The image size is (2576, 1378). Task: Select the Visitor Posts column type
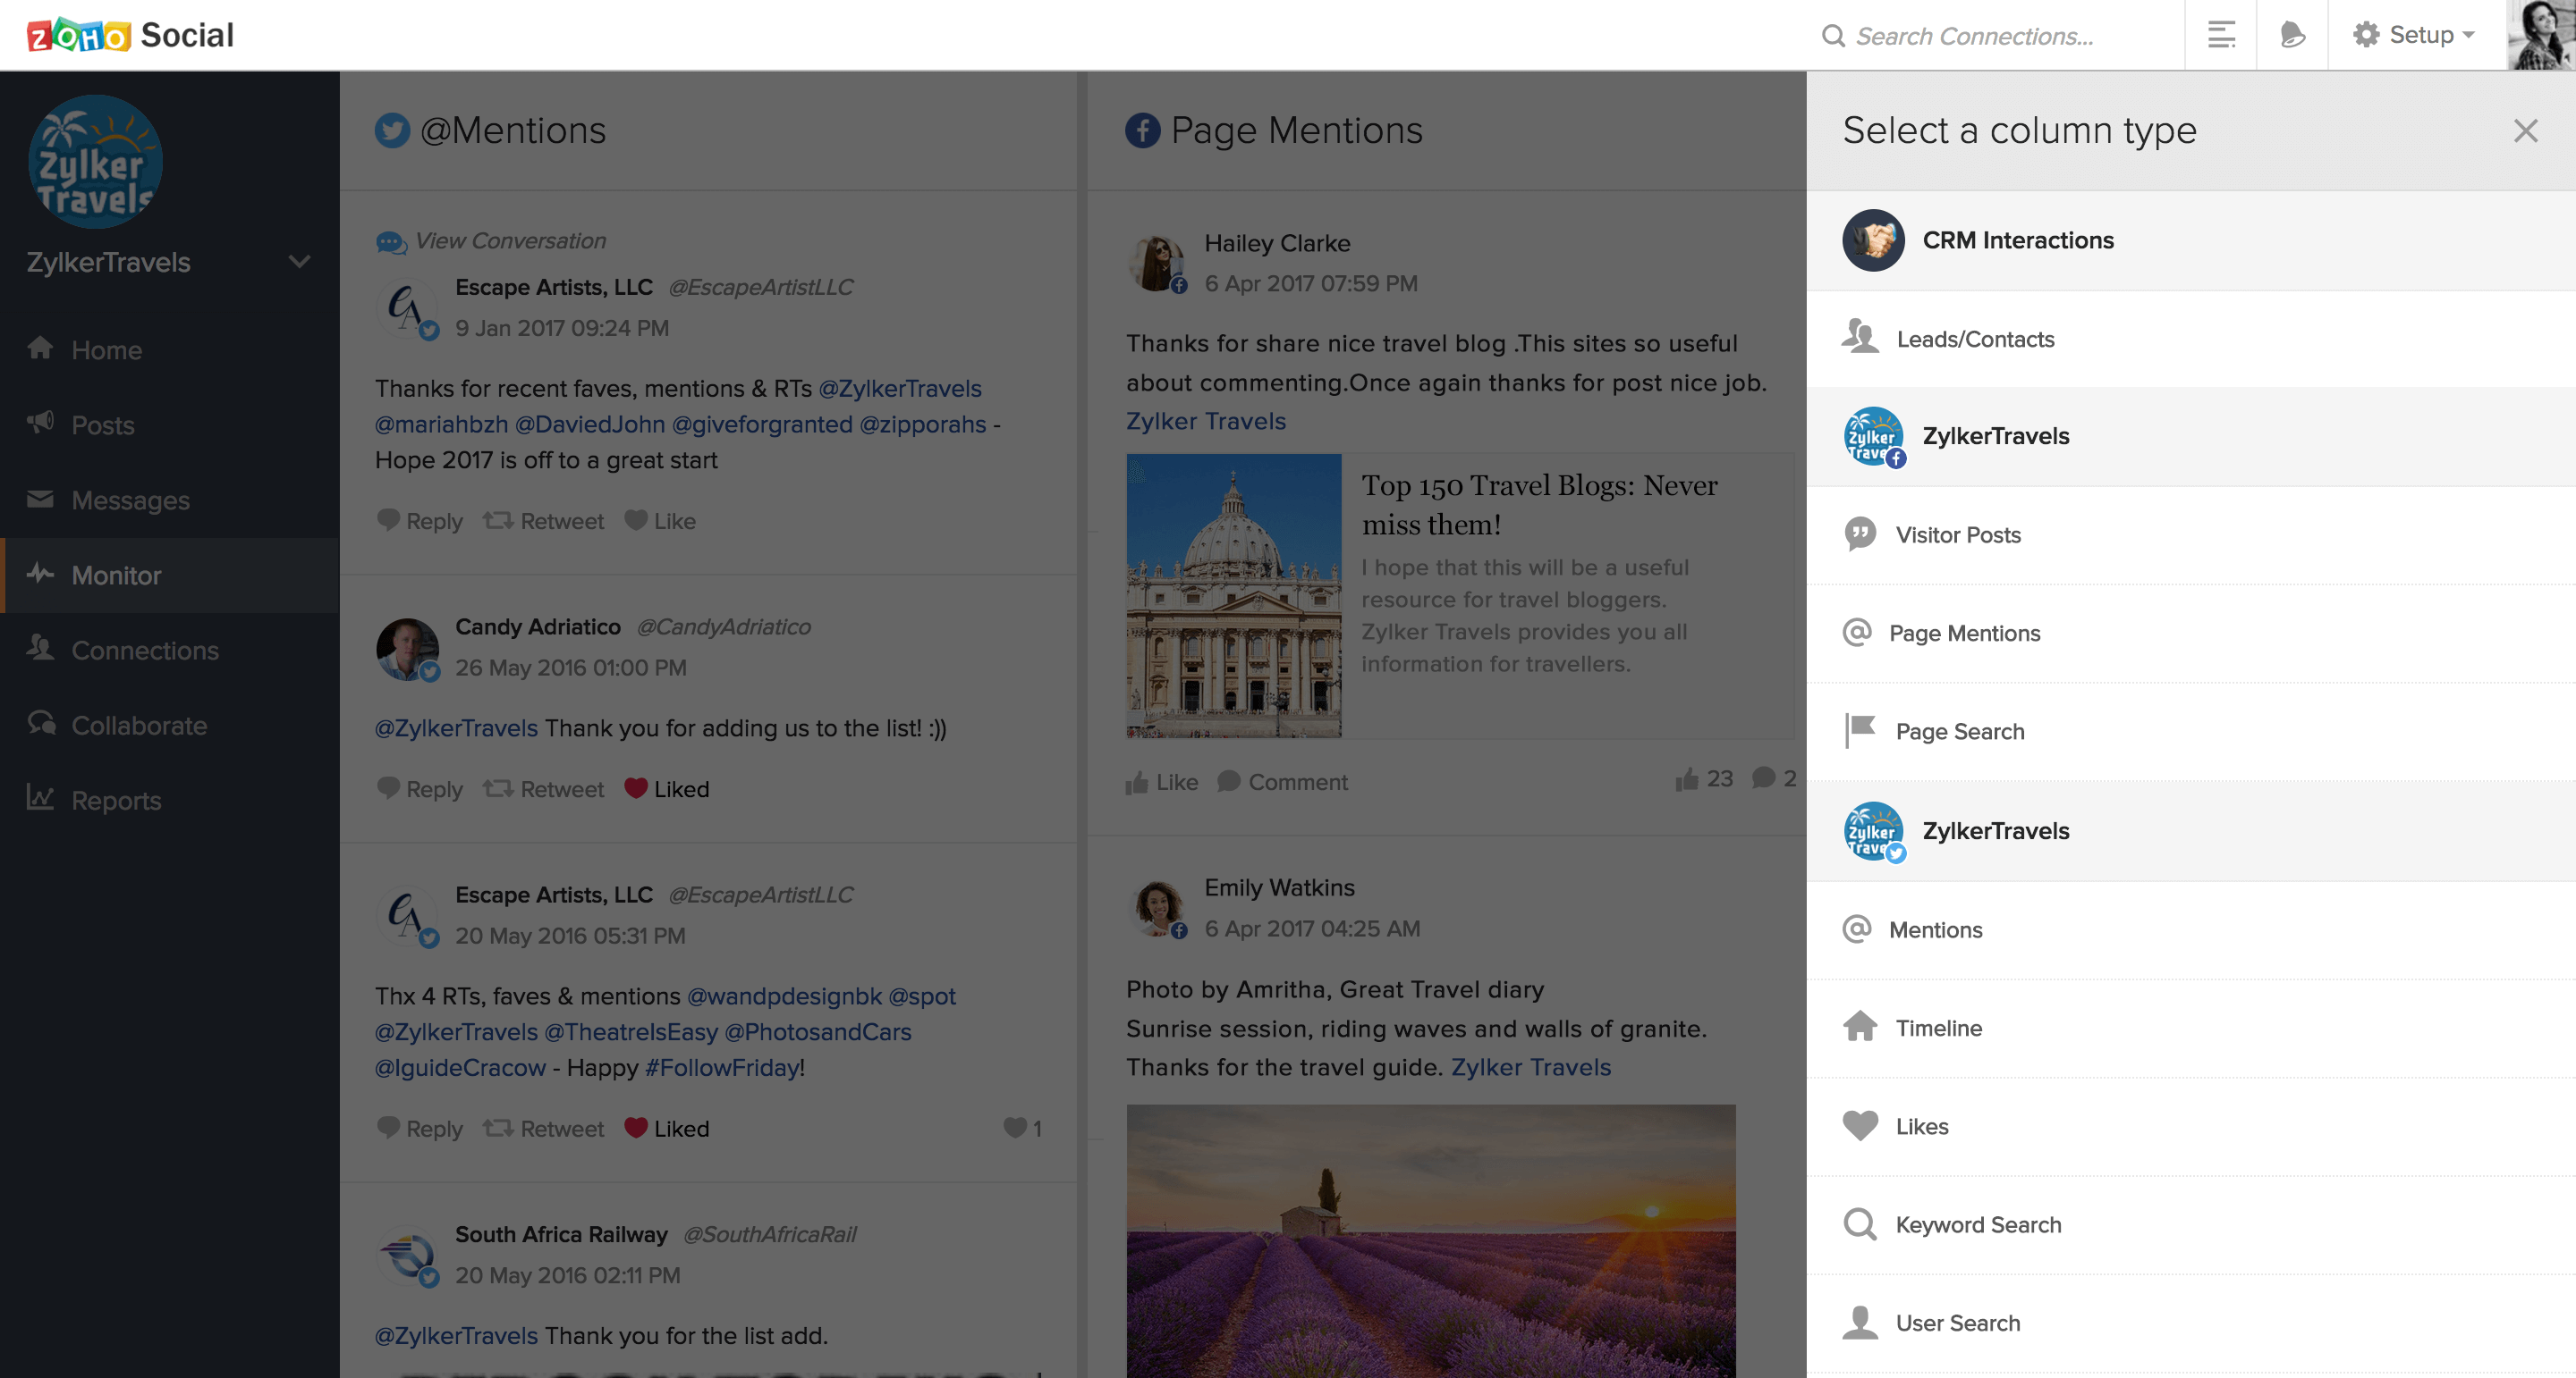coord(2191,534)
